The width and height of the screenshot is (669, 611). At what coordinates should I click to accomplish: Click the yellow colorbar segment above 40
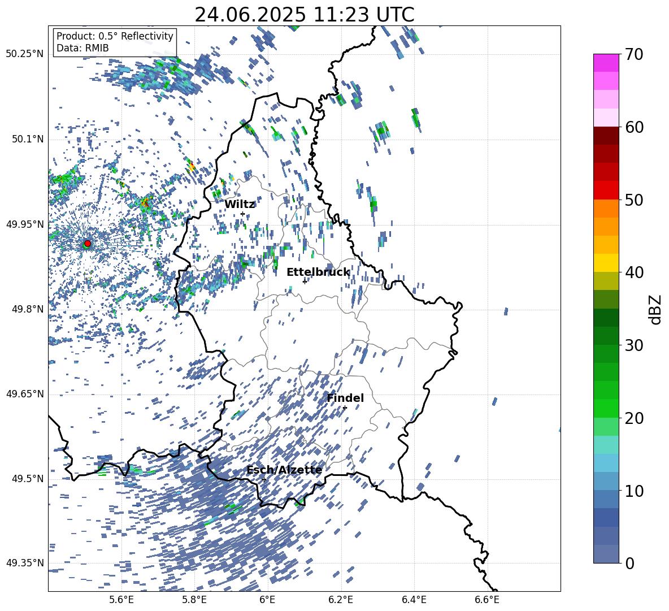[x=606, y=263]
